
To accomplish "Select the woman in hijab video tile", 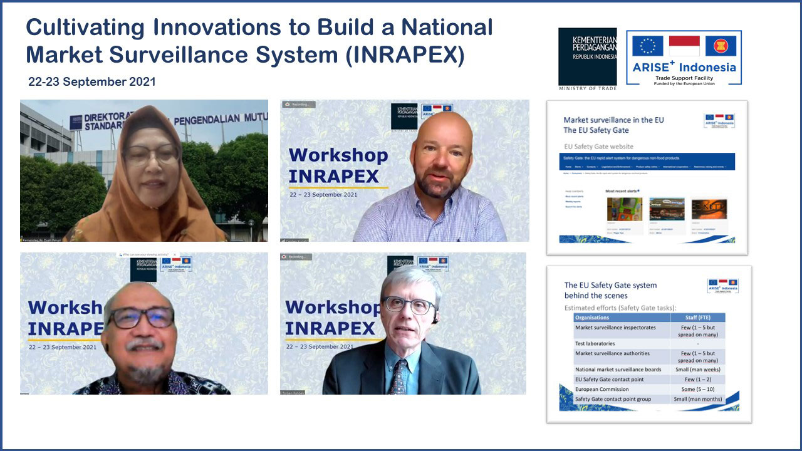I will point(143,170).
